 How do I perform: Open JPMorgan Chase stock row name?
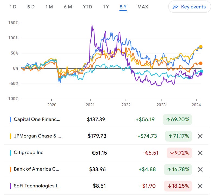37,136
